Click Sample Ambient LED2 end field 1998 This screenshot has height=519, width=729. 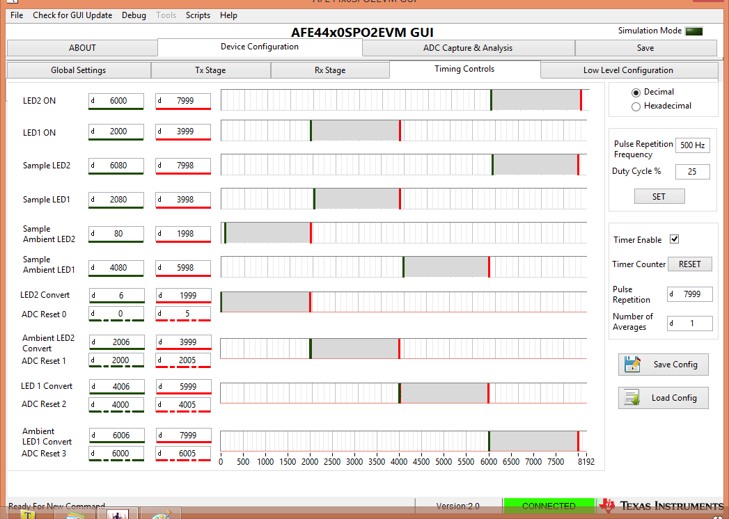183,234
